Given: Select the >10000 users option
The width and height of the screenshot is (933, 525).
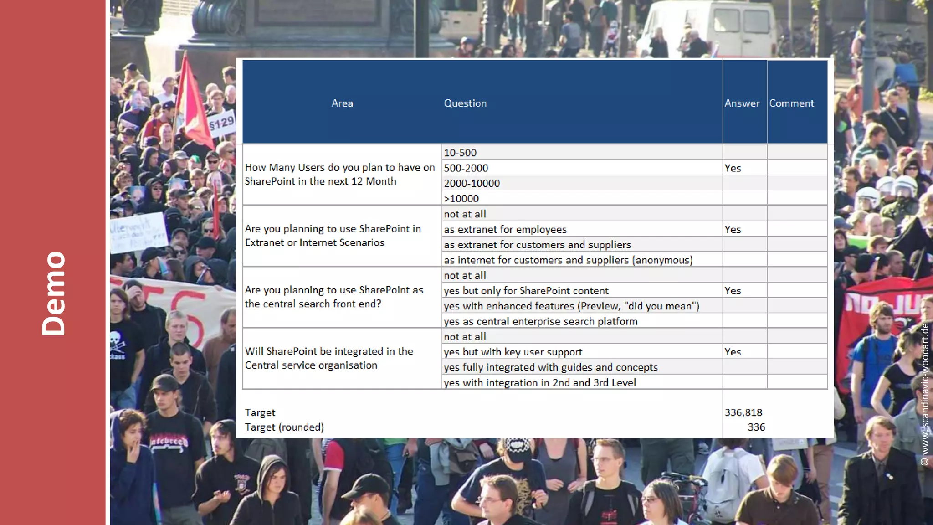Looking at the screenshot, I should coord(461,199).
